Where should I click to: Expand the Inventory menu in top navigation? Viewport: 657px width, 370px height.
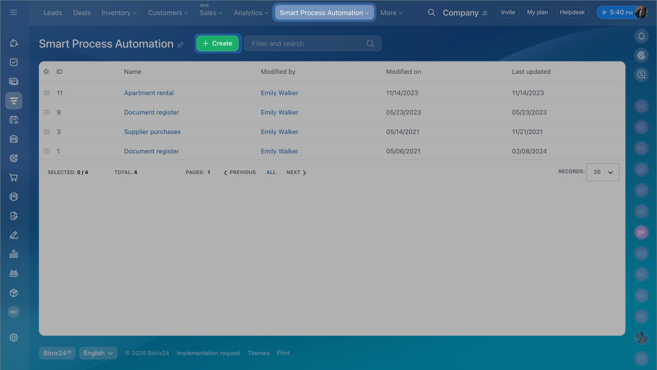coord(119,13)
